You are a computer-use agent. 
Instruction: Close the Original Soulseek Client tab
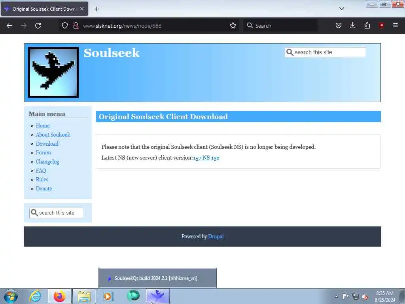(82, 9)
